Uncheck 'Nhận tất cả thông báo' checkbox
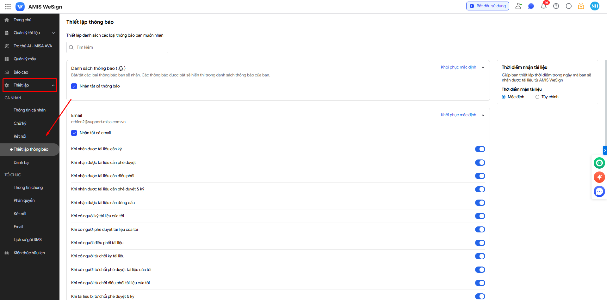The image size is (607, 300). pos(74,86)
